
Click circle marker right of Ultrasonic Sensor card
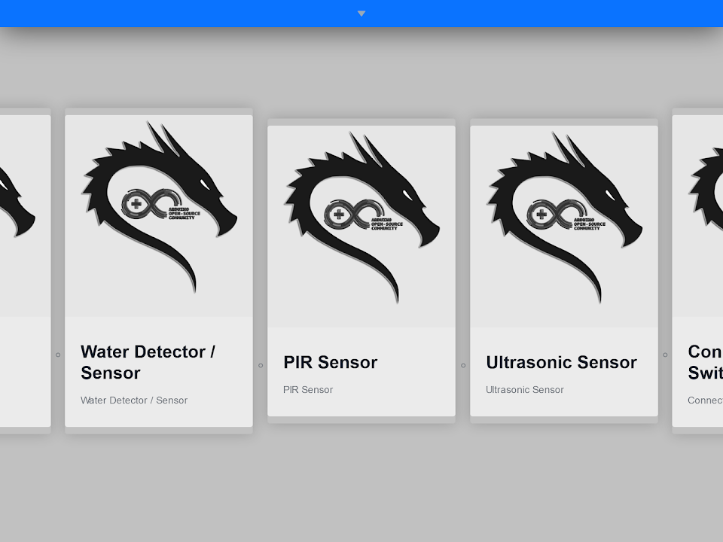(665, 355)
